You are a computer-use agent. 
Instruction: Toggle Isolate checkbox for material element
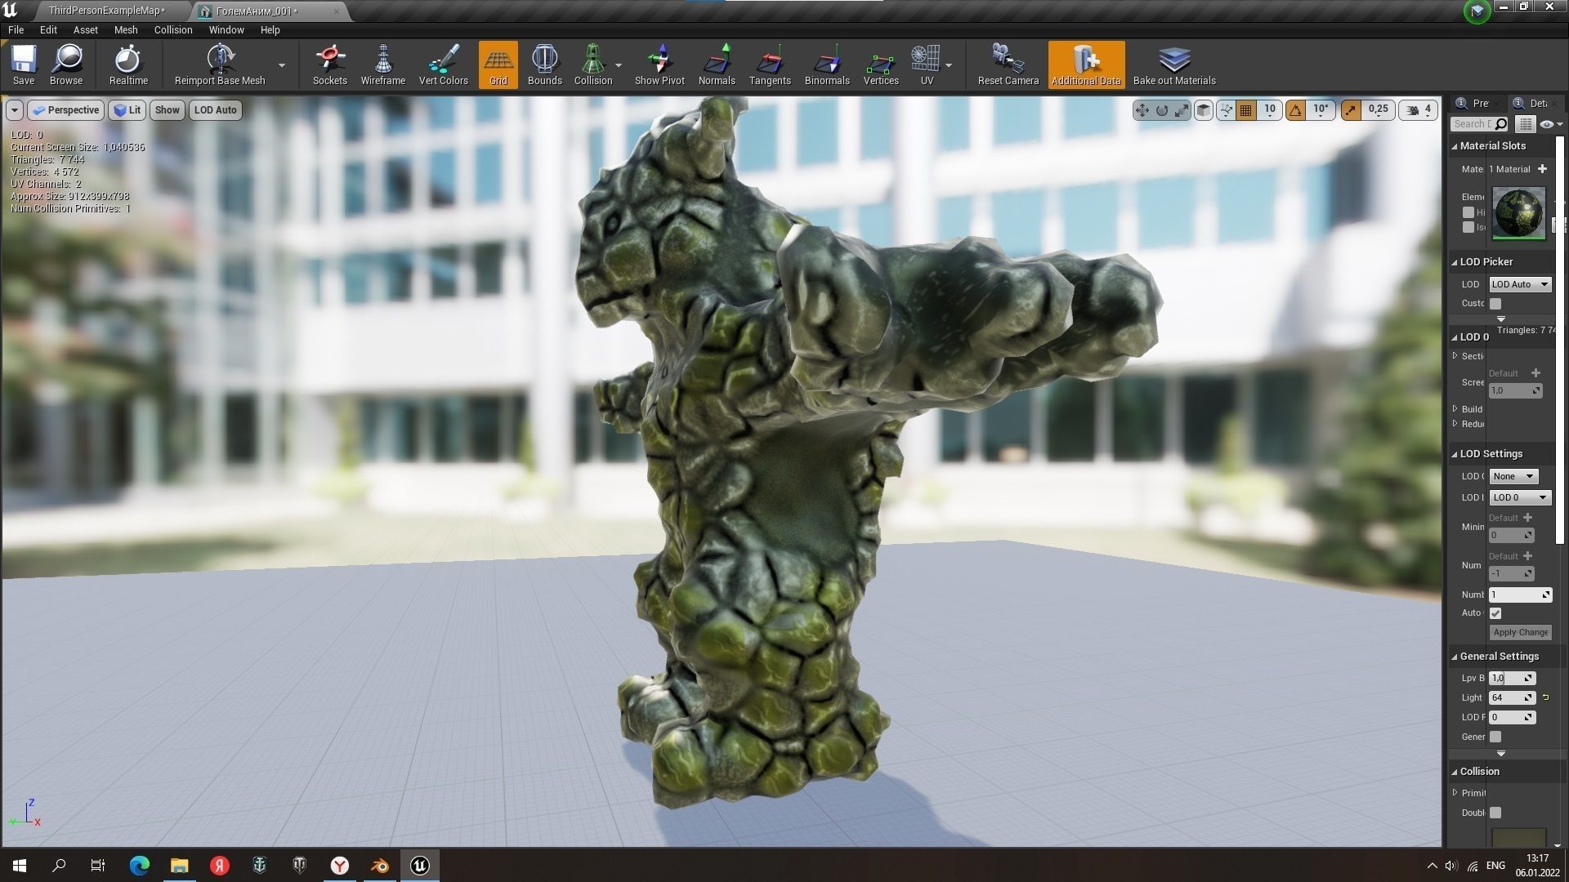pyautogui.click(x=1468, y=227)
